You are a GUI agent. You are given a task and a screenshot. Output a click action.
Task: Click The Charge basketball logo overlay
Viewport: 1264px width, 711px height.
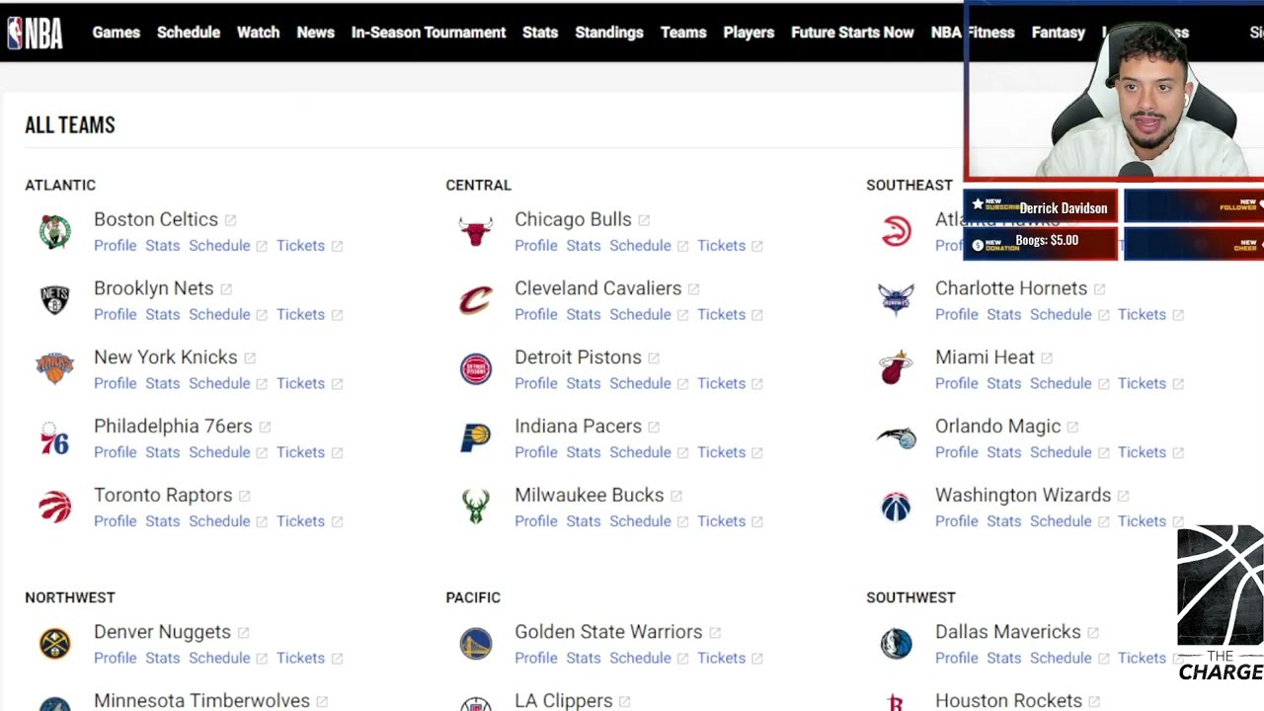[1221, 603]
